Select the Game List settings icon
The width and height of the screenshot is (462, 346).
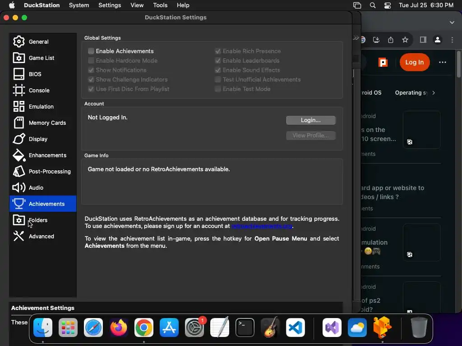(x=19, y=58)
